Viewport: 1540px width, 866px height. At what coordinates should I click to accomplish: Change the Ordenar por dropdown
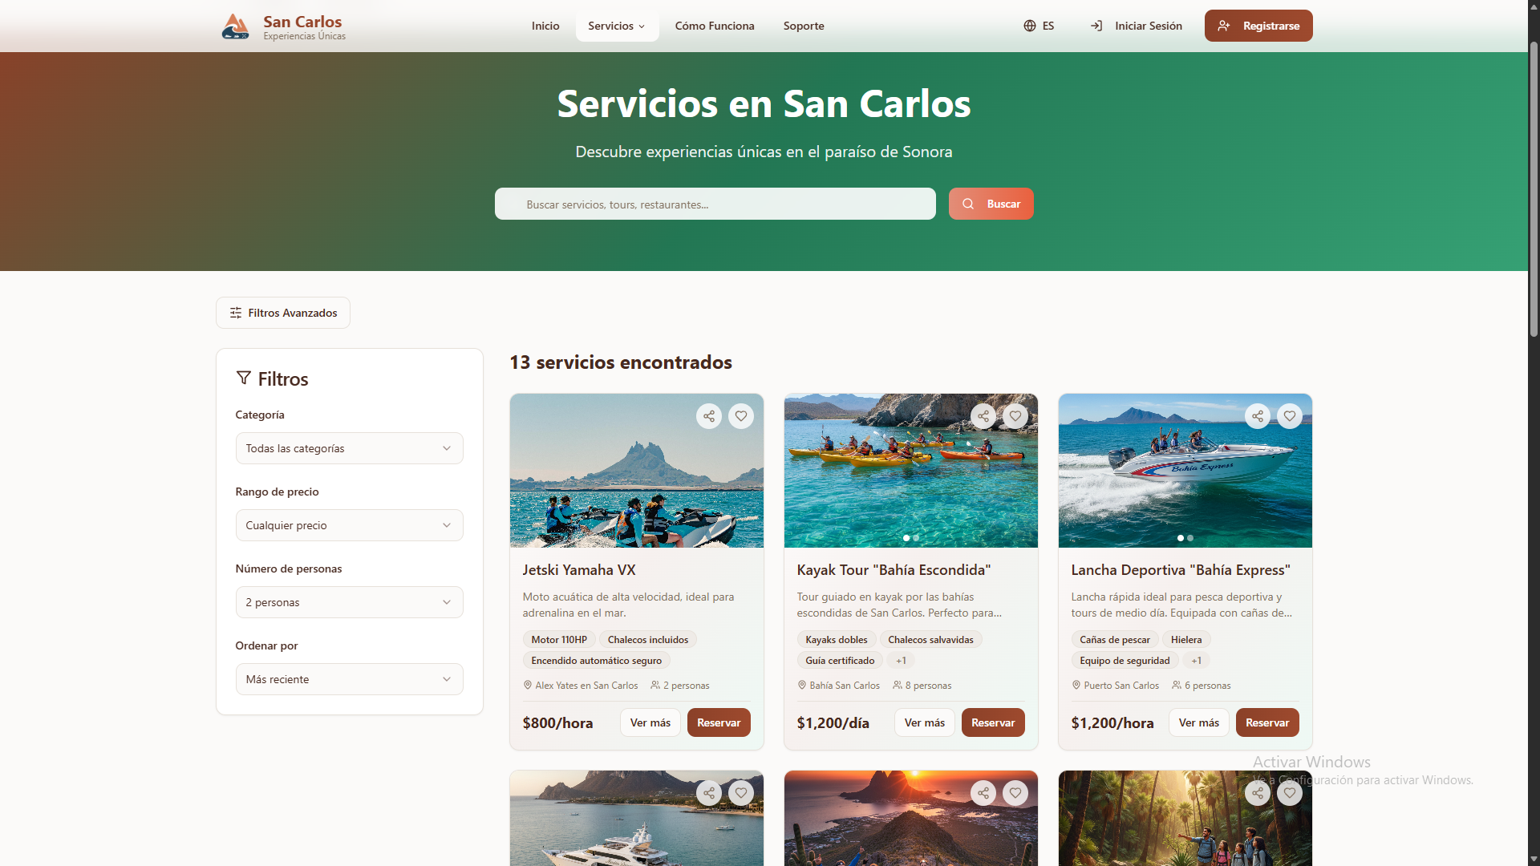click(x=349, y=678)
